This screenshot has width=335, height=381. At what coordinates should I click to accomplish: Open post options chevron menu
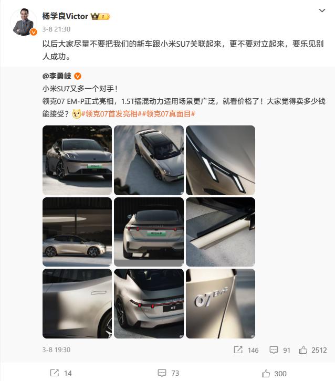(322, 10)
